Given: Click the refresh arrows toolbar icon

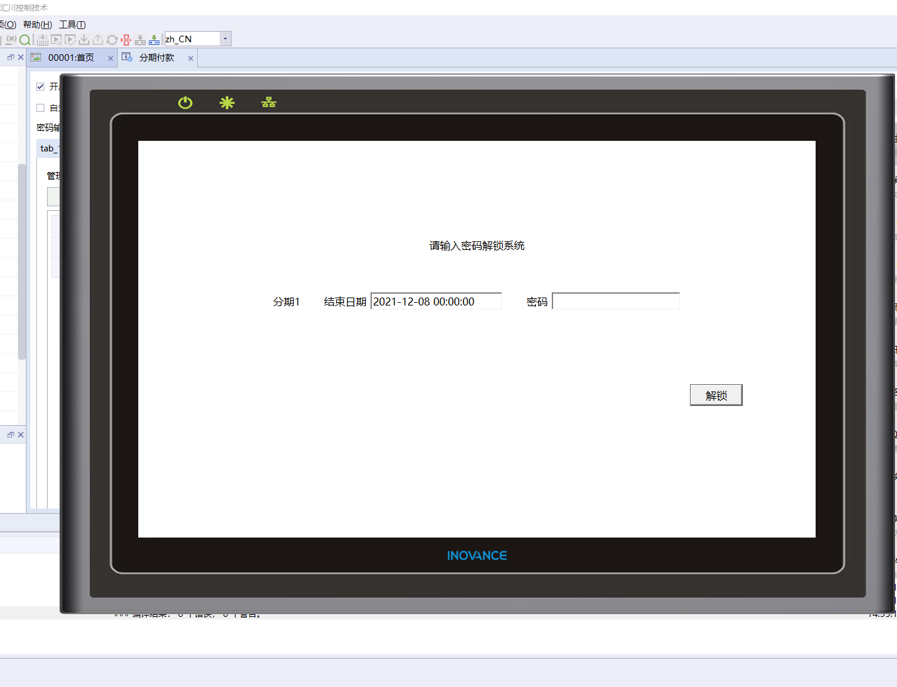Looking at the screenshot, I should point(112,40).
